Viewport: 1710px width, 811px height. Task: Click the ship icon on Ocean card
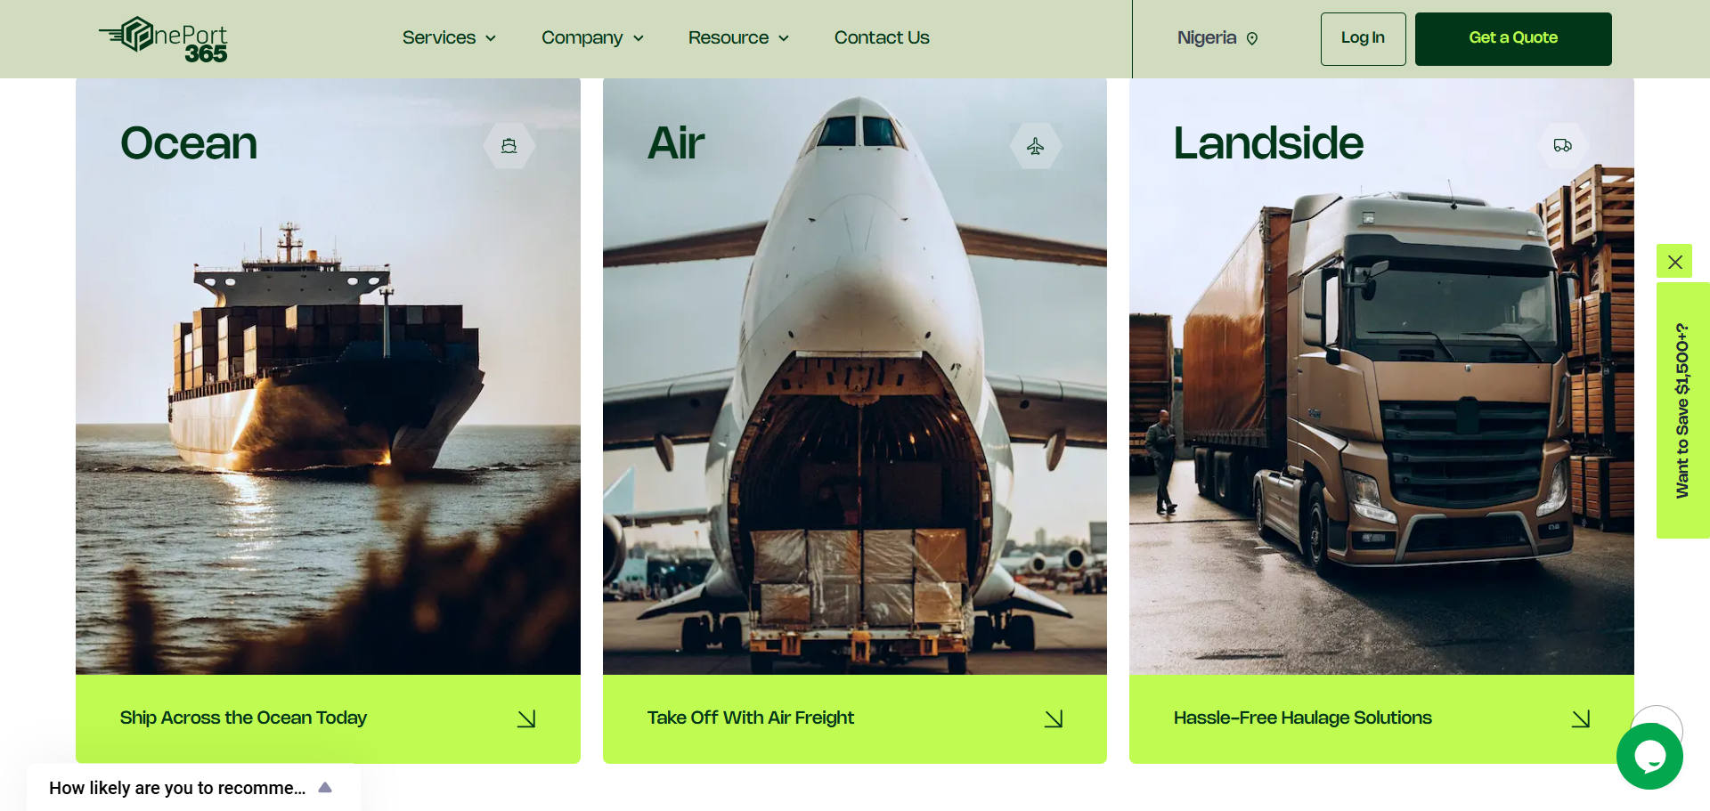pos(509,146)
